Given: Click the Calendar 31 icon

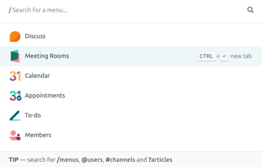Looking at the screenshot, I should pyautogui.click(x=15, y=76).
